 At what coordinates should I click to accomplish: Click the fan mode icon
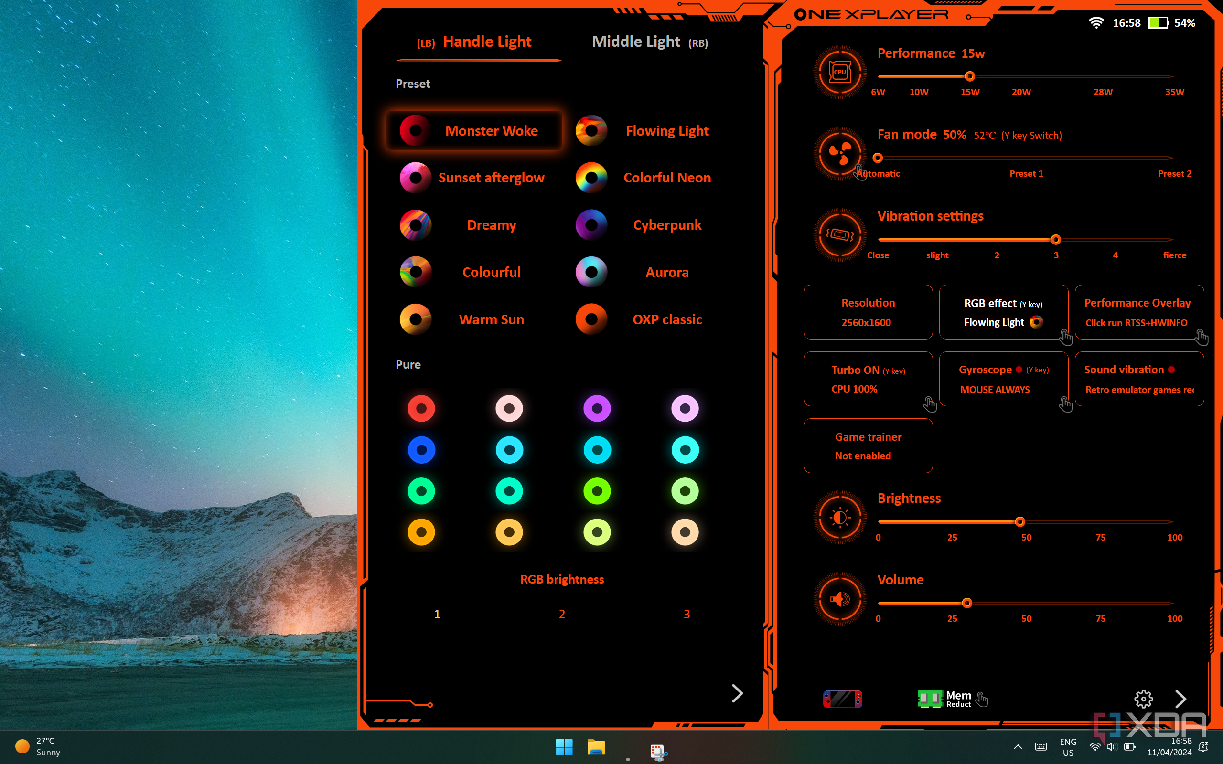click(839, 153)
